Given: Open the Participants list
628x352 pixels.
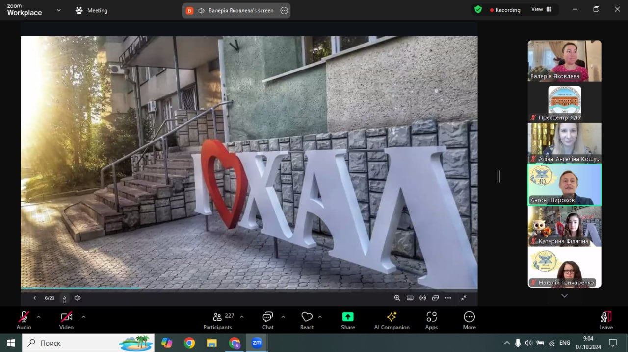Looking at the screenshot, I should pos(217,321).
